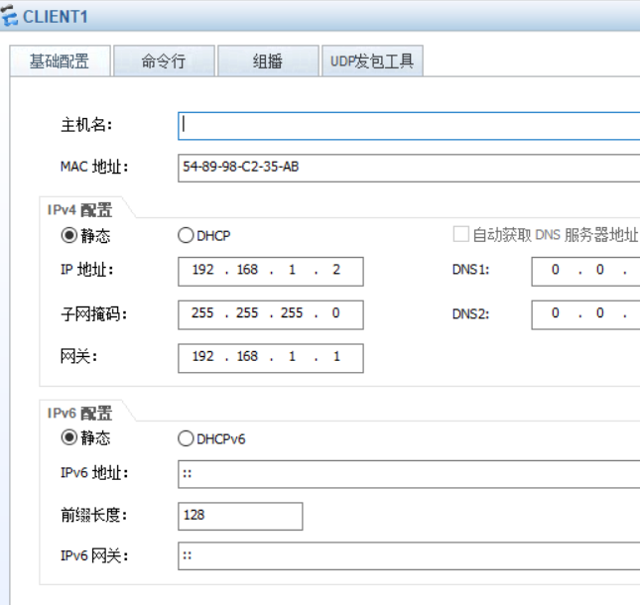The height and width of the screenshot is (605, 640).
Task: Click the MAC 地址 label
Action: point(94,167)
